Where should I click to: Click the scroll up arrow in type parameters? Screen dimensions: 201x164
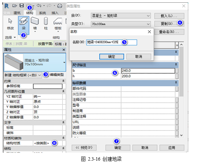181,45
